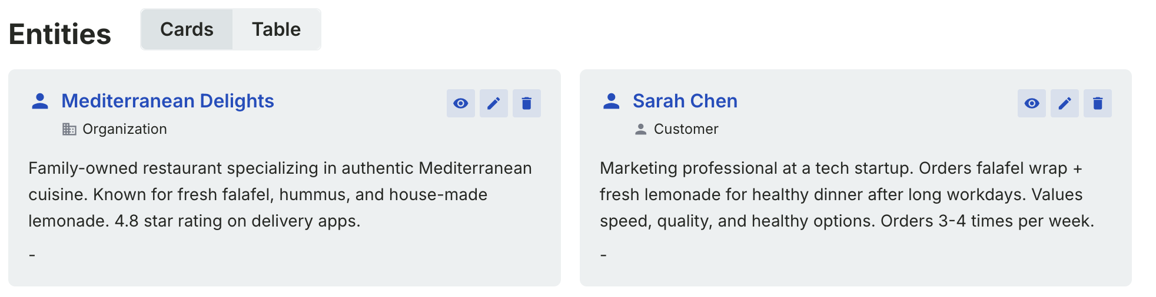Viewport: 1156px width, 297px height.
Task: View Mediterranean Delights with the eye icon
Action: [461, 103]
